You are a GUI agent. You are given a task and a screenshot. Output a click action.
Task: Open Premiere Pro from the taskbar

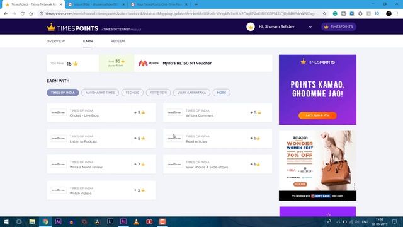[x=123, y=222]
